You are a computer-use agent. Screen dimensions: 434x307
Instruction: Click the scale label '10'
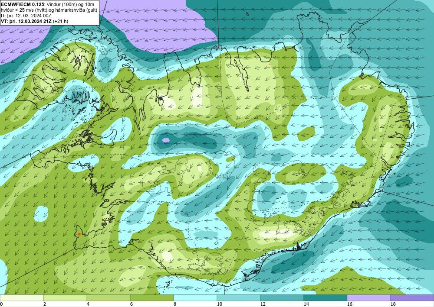(219, 304)
